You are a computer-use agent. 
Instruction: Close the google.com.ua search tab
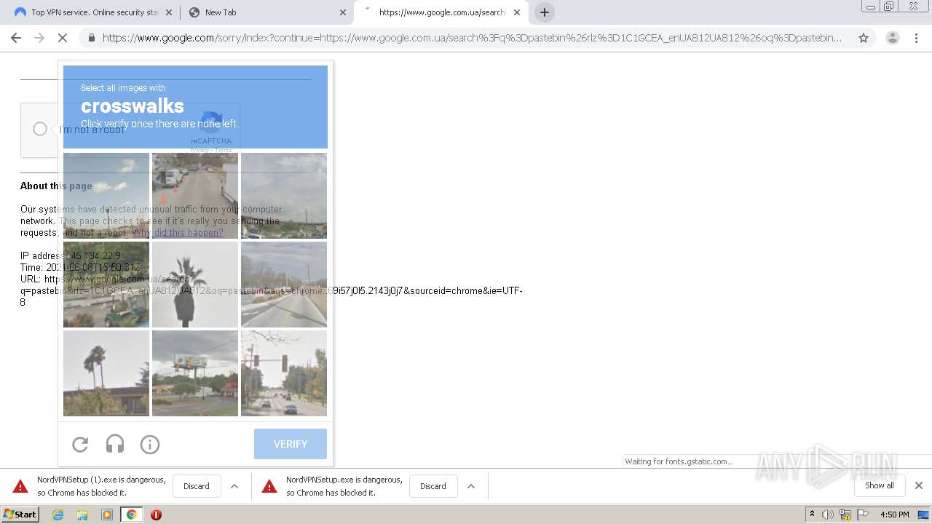[x=517, y=12]
